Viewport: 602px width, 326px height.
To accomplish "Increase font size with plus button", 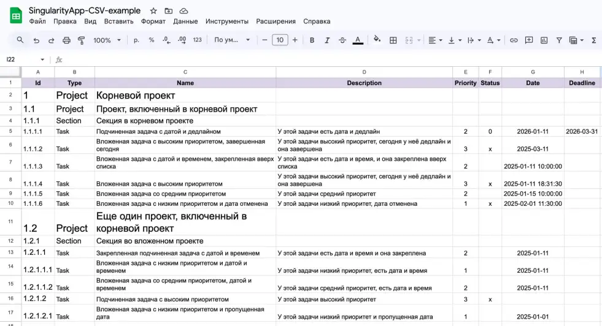I will pos(295,40).
